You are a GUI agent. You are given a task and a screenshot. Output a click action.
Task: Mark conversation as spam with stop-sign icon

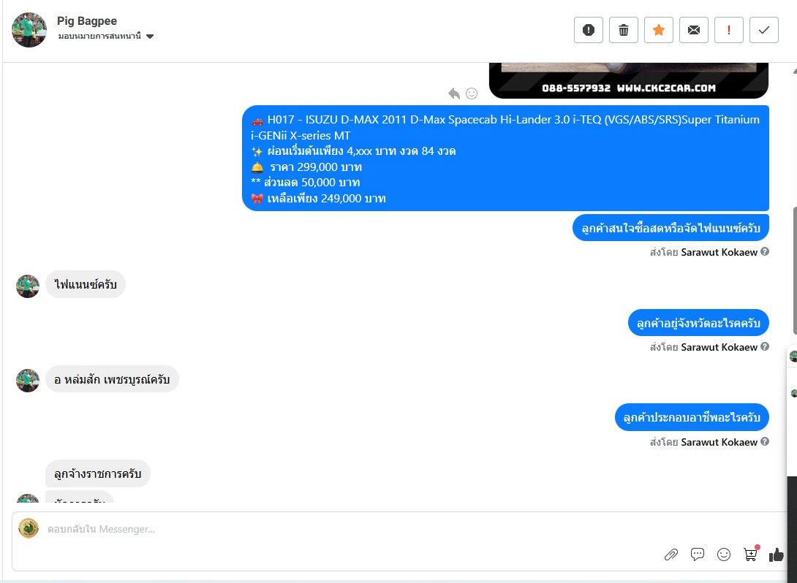pyautogui.click(x=589, y=30)
